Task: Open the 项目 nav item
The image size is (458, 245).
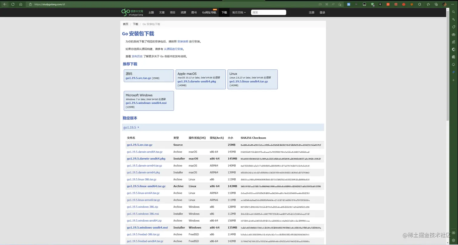Action: [173, 12]
